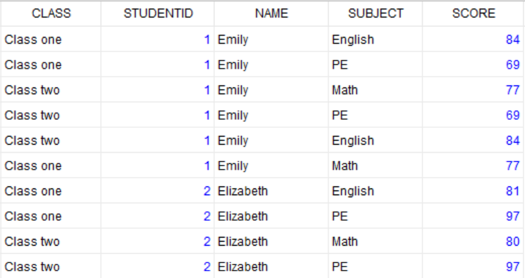
Task: Click the CLASS column header
Action: click(51, 13)
